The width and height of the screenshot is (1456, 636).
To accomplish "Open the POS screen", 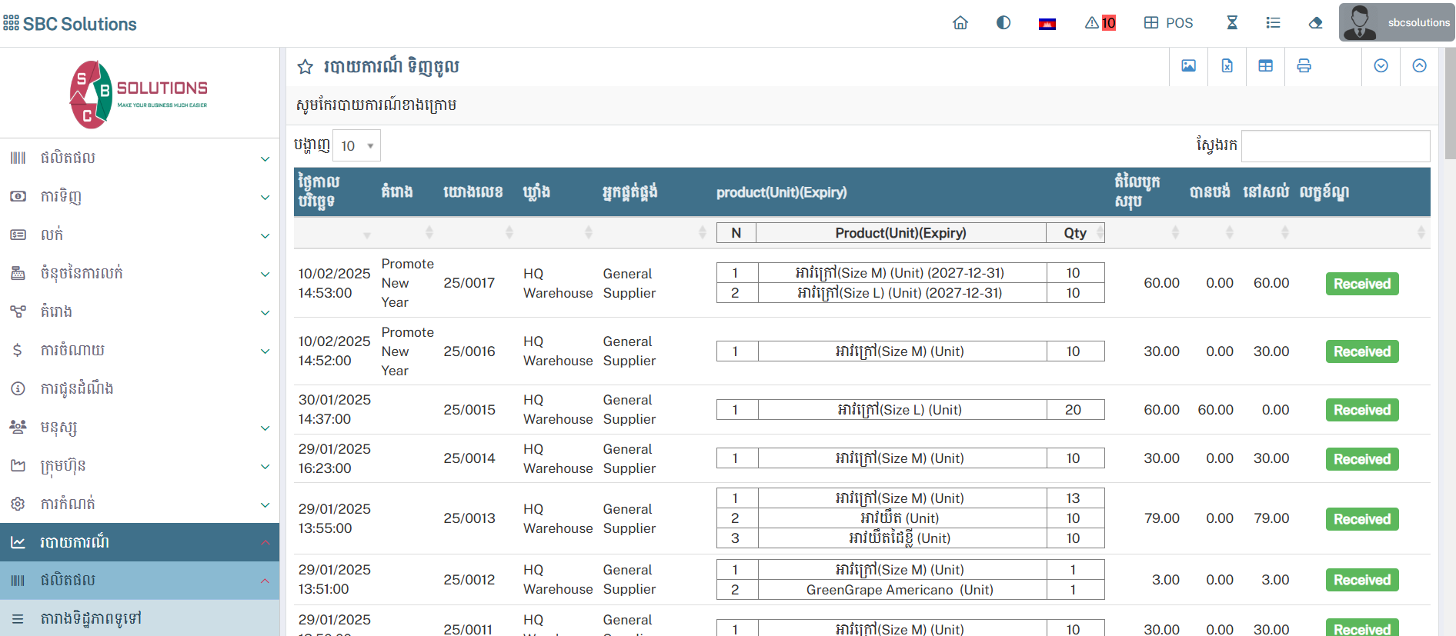I will pos(1168,23).
